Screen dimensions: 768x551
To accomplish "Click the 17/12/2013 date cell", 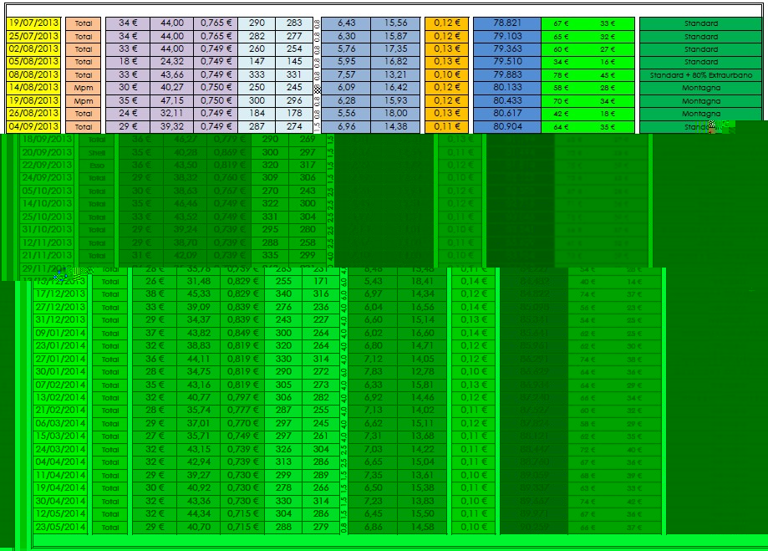I will pyautogui.click(x=60, y=294).
